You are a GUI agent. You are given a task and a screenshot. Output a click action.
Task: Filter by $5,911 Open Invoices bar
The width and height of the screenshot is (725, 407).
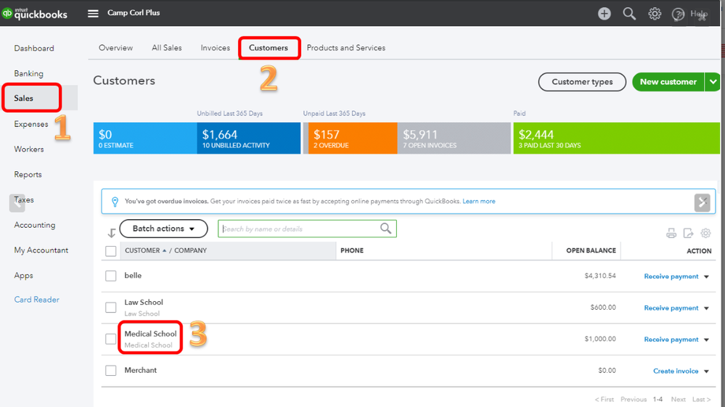(x=454, y=138)
